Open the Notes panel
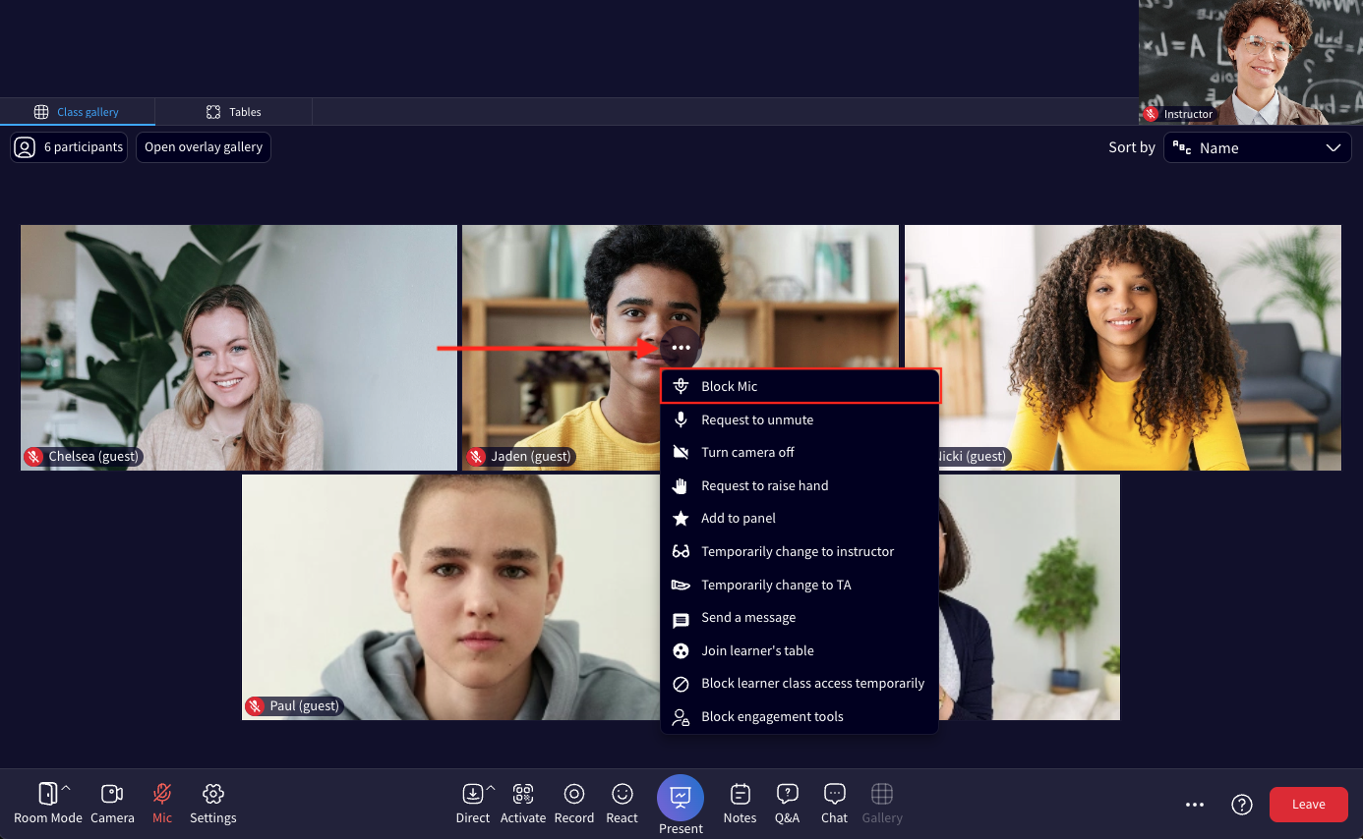The width and height of the screenshot is (1363, 839). coord(740,803)
